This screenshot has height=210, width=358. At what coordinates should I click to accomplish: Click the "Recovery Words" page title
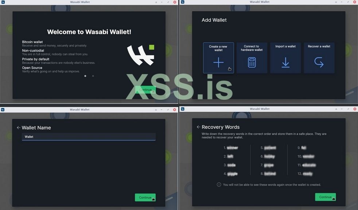[x=221, y=127]
